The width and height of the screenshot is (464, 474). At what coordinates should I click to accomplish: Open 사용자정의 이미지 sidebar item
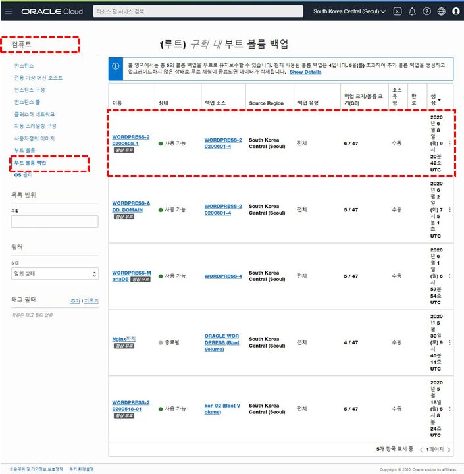coord(34,138)
